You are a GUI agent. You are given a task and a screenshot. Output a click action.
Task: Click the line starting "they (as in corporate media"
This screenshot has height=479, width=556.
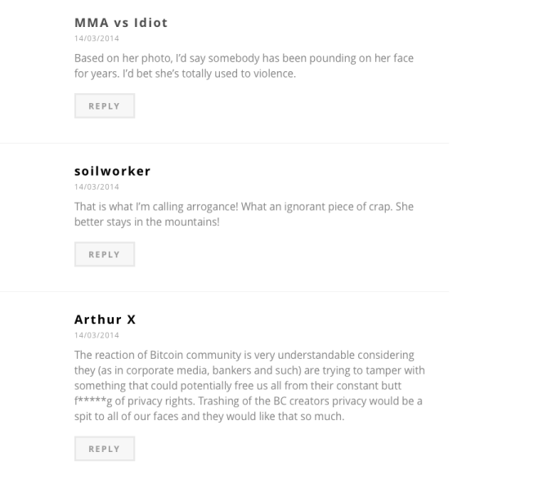tap(249, 370)
